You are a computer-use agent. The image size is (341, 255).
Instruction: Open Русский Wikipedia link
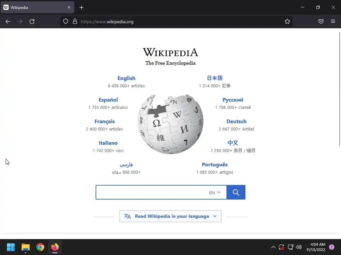point(233,100)
